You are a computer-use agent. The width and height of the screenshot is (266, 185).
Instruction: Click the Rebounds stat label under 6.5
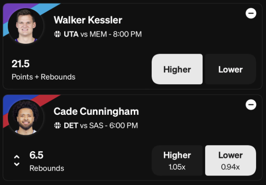point(47,168)
